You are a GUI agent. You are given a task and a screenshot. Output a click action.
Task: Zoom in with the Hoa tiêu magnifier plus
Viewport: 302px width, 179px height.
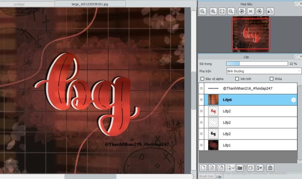213,11
